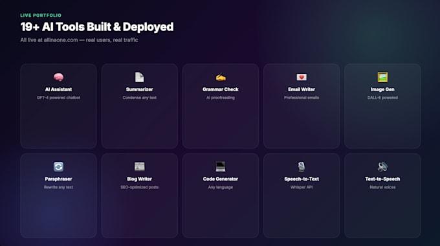Select the Image Gen title
This screenshot has height=246, width=440.
point(382,89)
